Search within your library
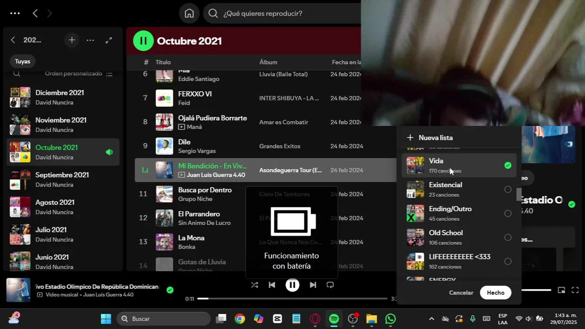The image size is (585, 329). tap(16, 74)
